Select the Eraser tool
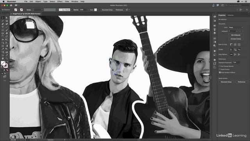 tap(7, 33)
